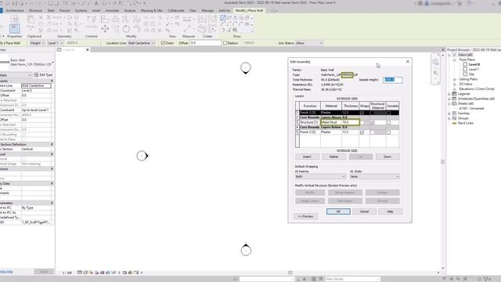Expand the Ceiling Plans tree node
The image size is (501, 282).
coord(454,79)
